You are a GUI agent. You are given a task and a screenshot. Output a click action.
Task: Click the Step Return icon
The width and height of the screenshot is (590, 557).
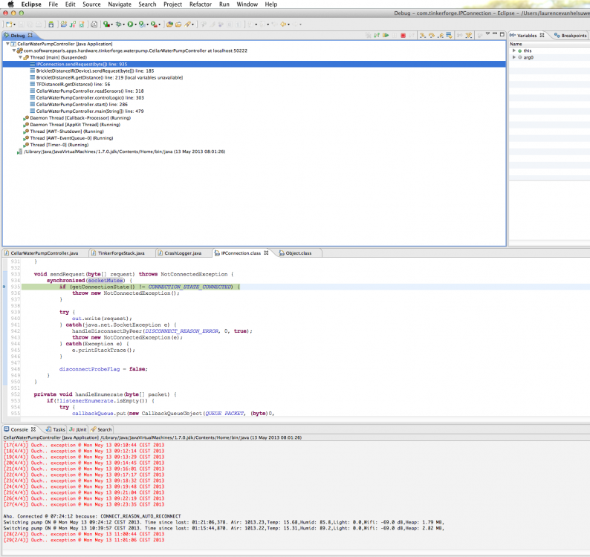click(x=440, y=35)
